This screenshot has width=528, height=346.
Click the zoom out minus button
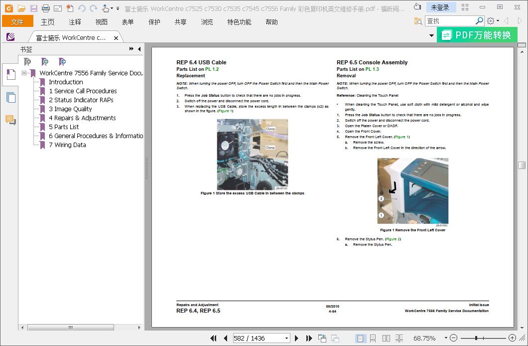(x=454, y=338)
